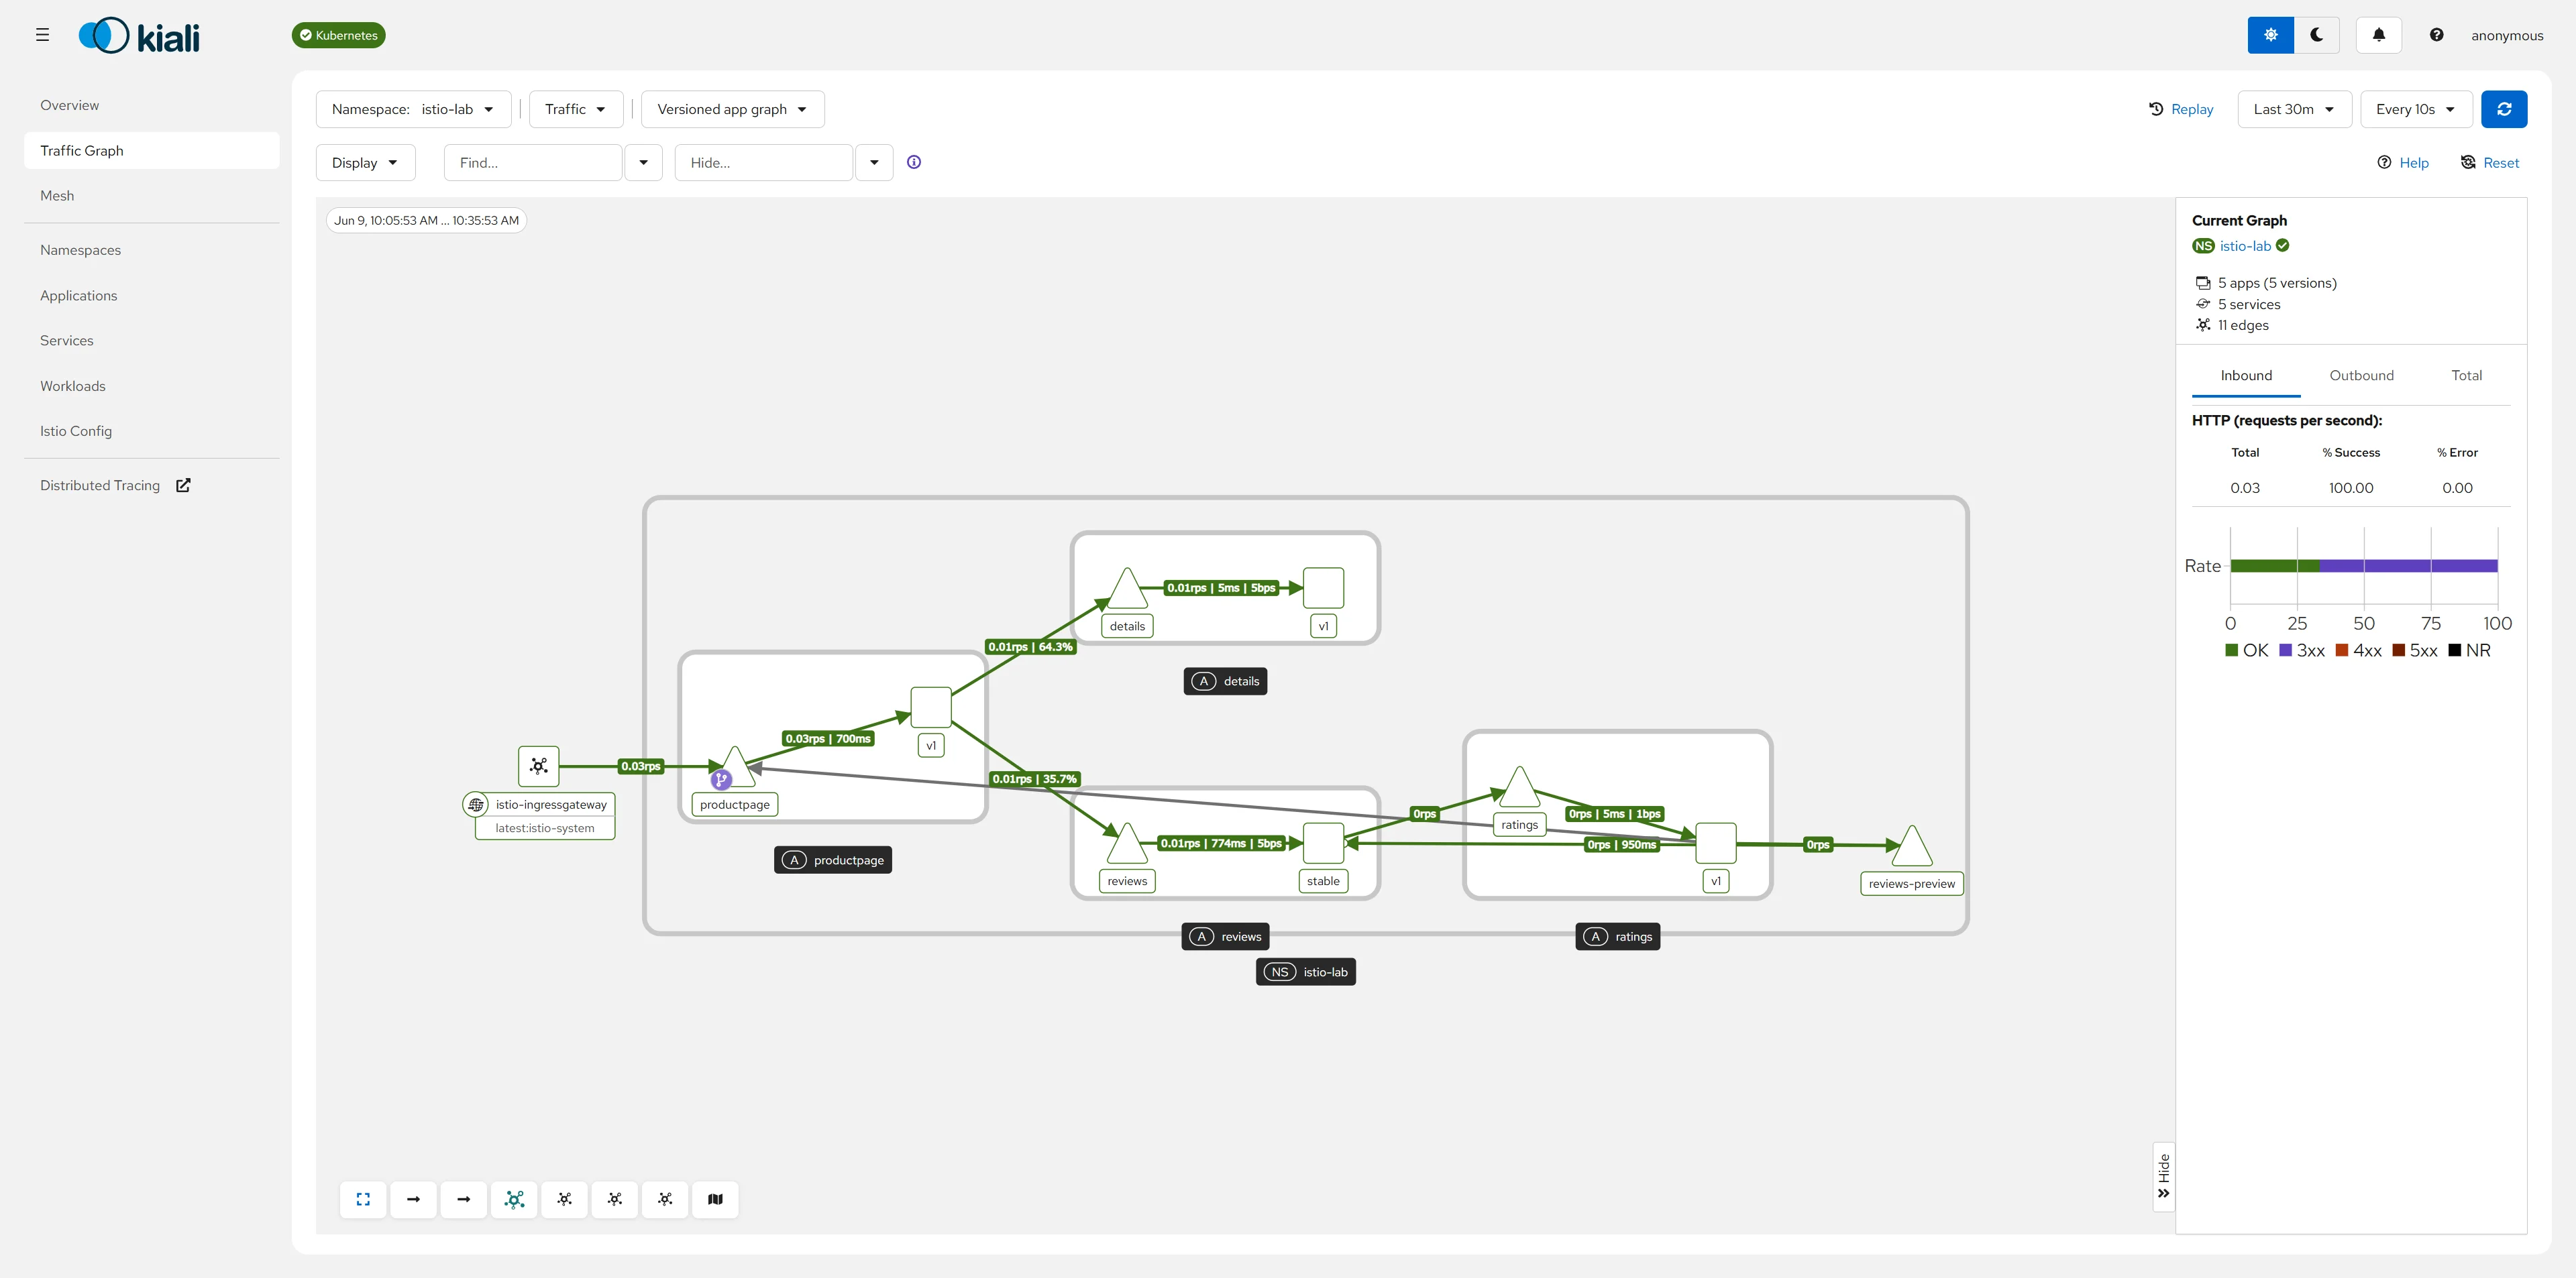Select the istio-ingressgateway node icon
2576x1278 pixels.
tap(539, 766)
